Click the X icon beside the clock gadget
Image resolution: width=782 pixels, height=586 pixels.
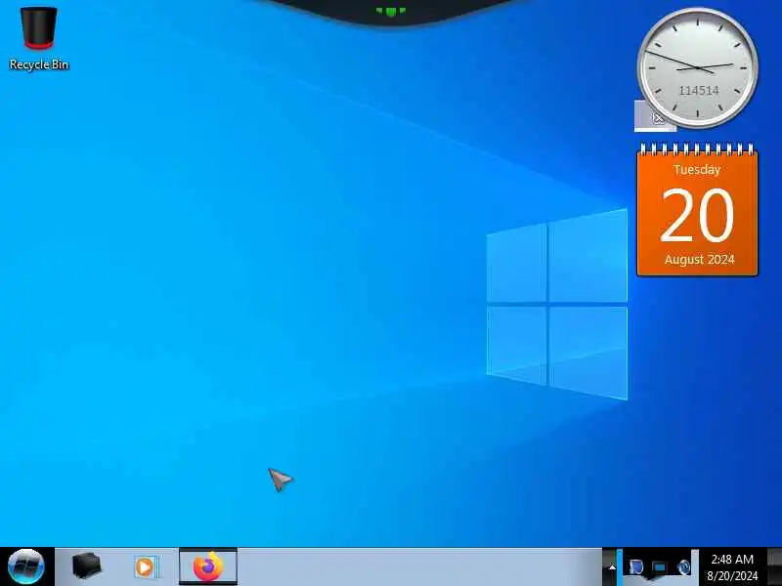coord(657,117)
